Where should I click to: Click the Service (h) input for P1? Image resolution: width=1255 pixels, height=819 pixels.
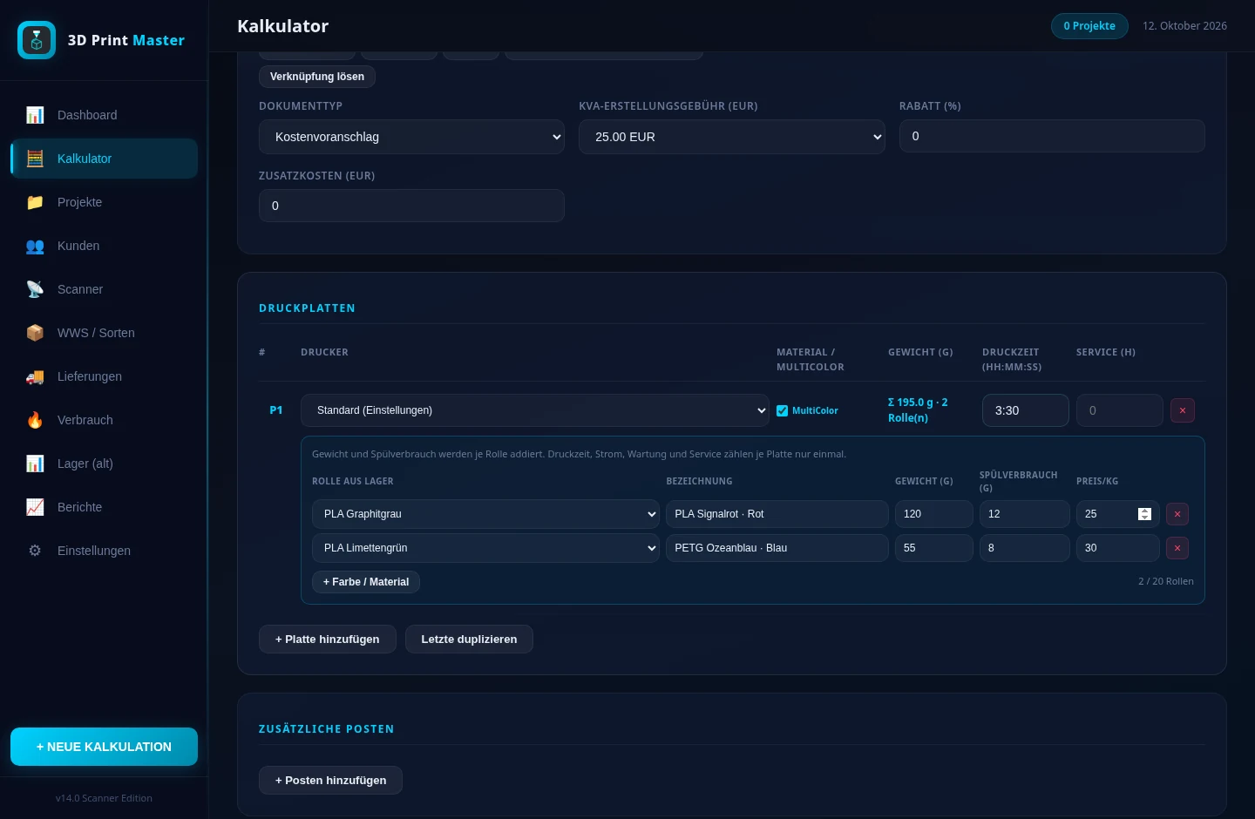point(1120,410)
